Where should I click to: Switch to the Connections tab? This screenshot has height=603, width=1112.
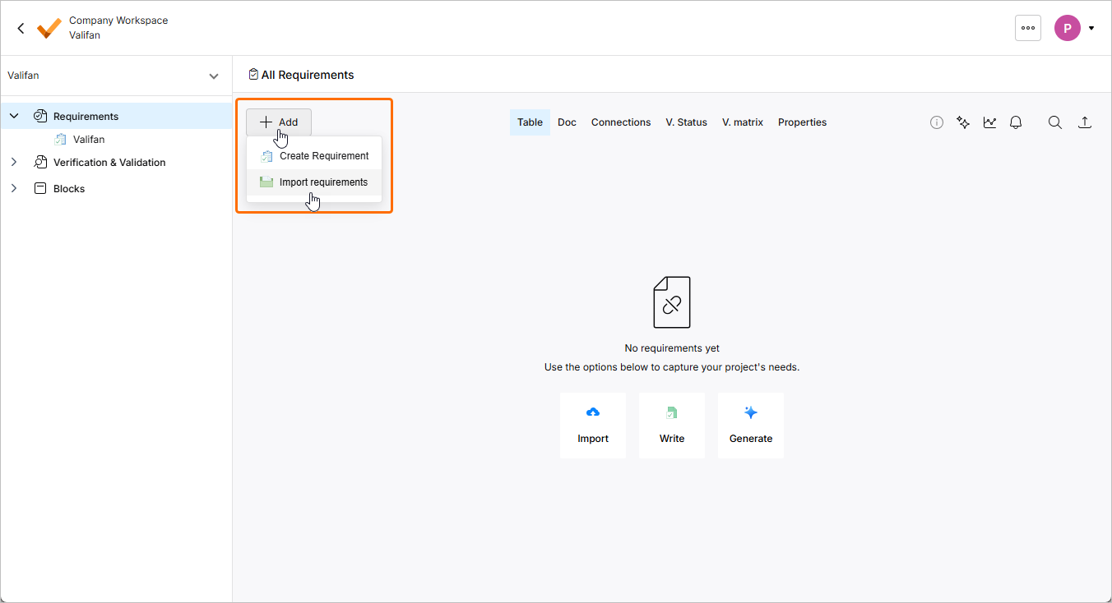621,122
